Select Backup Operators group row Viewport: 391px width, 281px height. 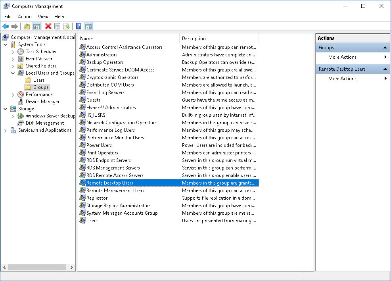169,62
